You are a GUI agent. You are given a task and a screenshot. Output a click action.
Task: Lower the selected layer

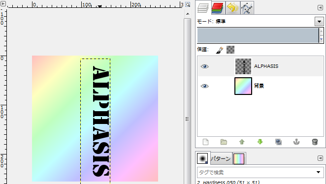tap(260, 142)
